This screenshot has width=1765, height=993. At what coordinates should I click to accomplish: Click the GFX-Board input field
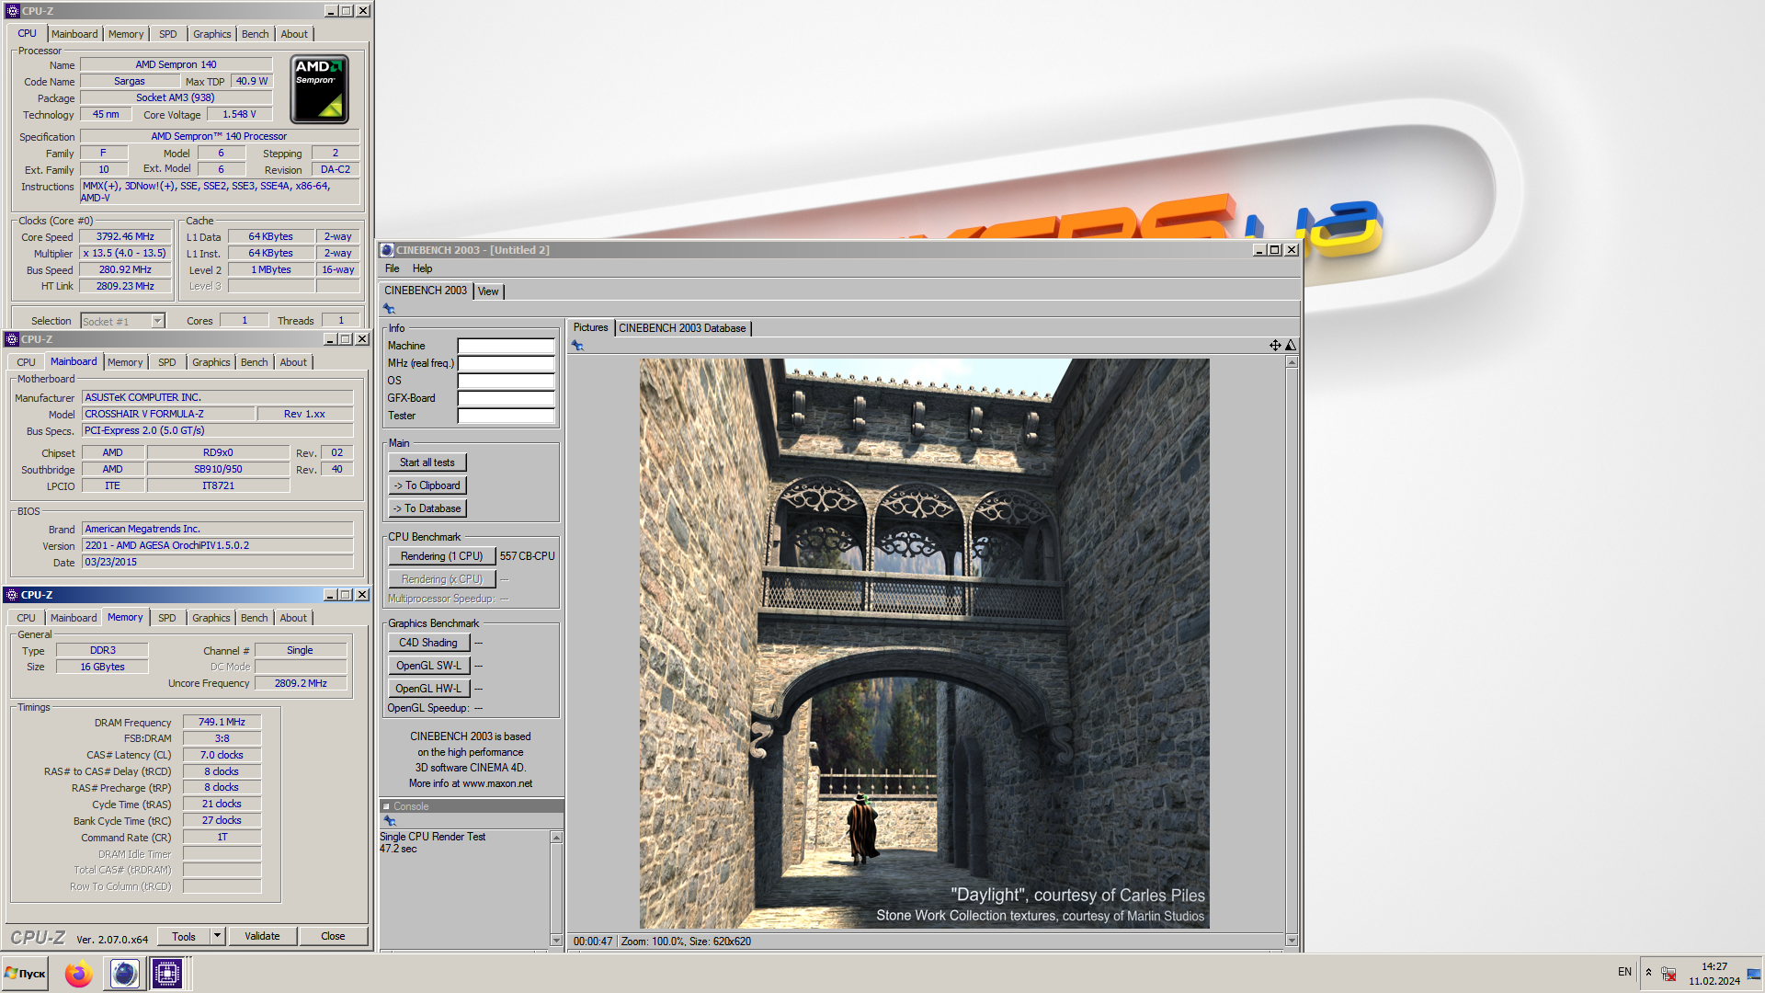click(x=507, y=398)
